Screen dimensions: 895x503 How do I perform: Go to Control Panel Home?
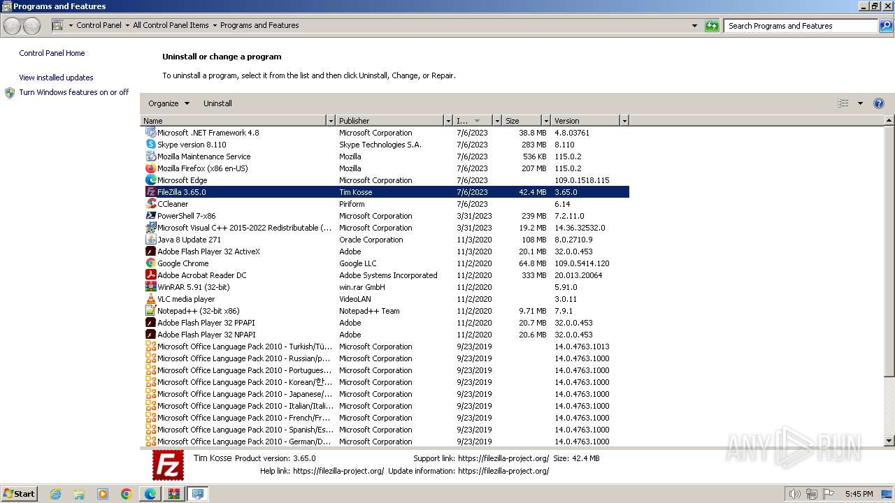52,53
